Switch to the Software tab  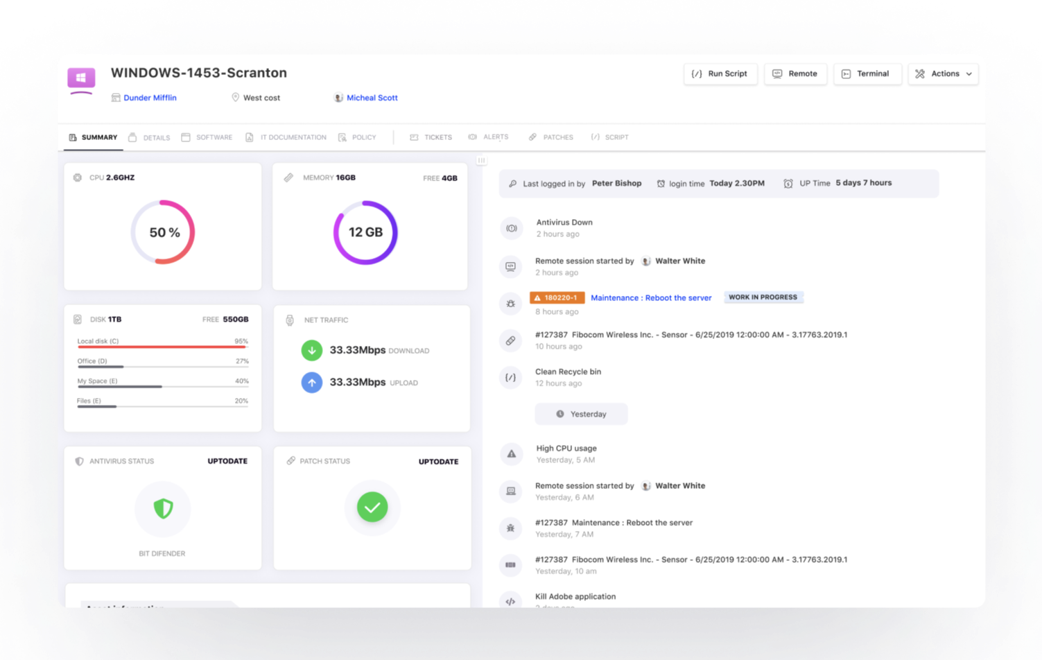click(x=207, y=137)
